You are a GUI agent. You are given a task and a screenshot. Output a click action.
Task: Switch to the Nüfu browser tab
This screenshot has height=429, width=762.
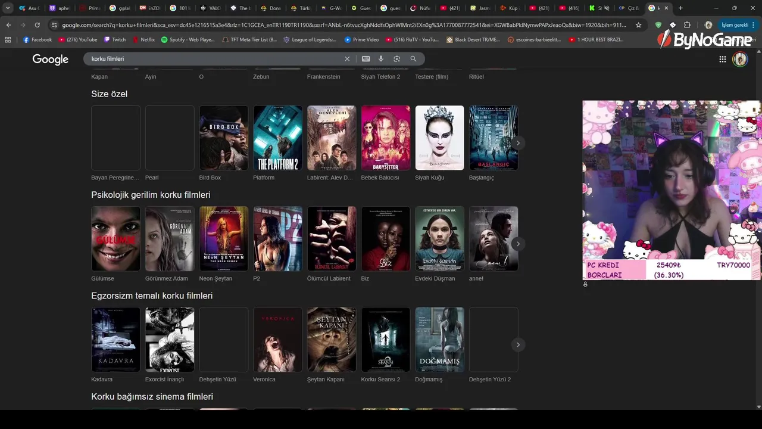[421, 8]
